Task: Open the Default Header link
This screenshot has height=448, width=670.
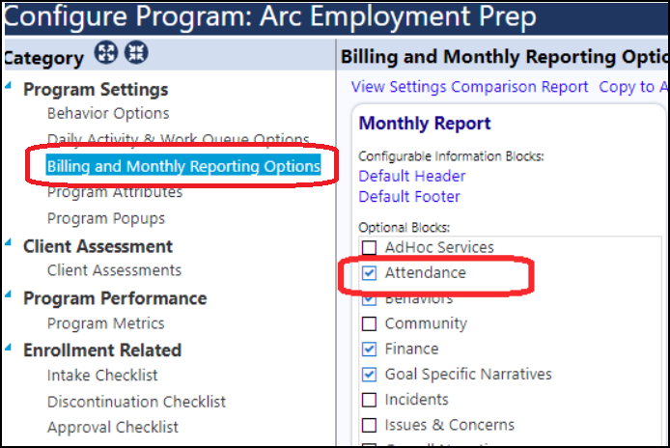Action: pyautogui.click(x=412, y=176)
